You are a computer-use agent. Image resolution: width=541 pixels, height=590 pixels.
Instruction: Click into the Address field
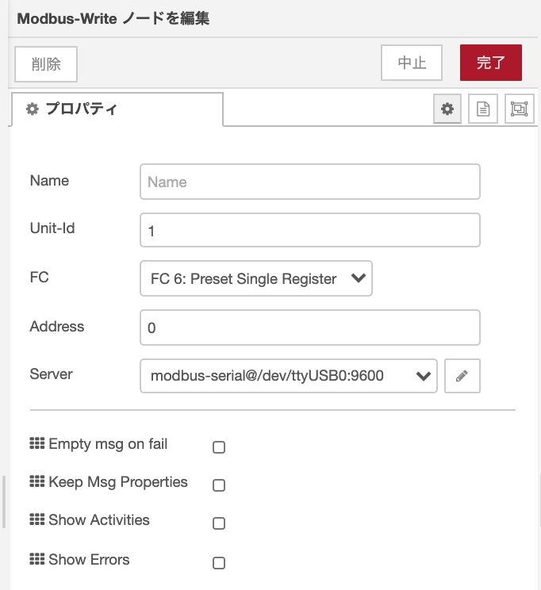coord(310,328)
